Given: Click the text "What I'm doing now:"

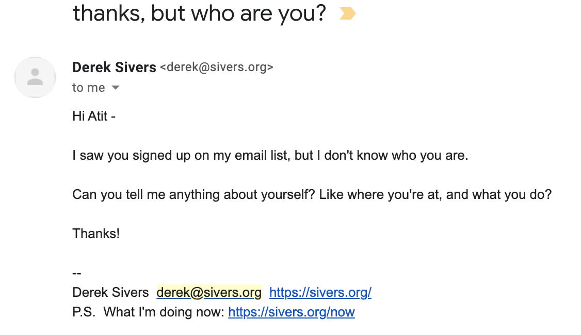Looking at the screenshot, I should coord(164,312).
